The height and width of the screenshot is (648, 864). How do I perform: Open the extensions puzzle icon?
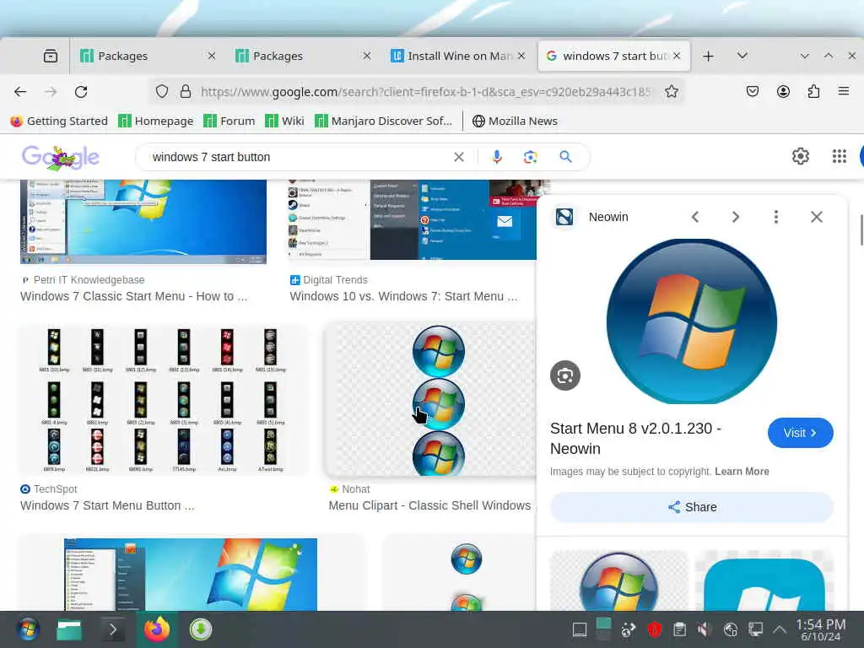pos(813,91)
